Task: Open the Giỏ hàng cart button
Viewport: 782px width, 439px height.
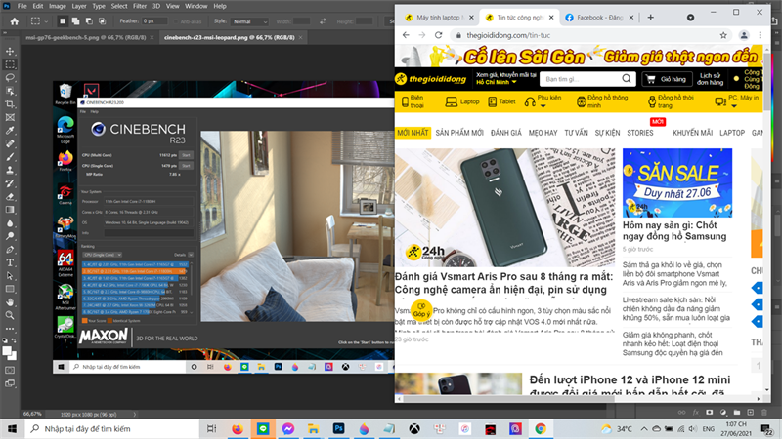Action: [667, 79]
